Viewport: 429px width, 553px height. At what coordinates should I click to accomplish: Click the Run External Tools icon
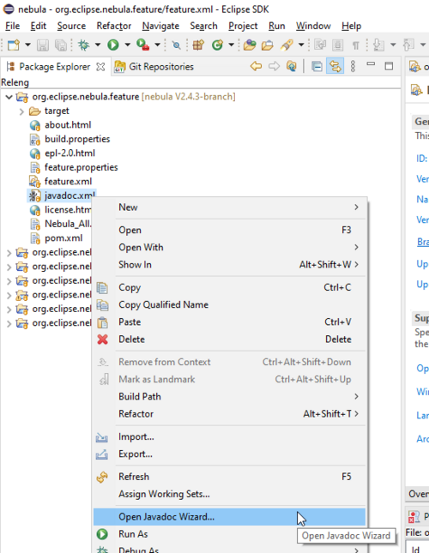(x=143, y=45)
